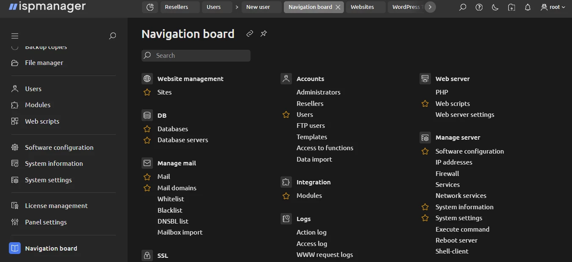
Task: Open notifications via the bell icon
Action: coord(528,7)
